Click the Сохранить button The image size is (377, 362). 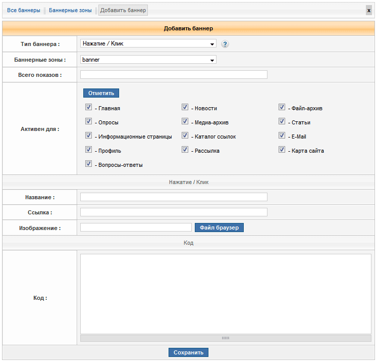tap(188, 352)
